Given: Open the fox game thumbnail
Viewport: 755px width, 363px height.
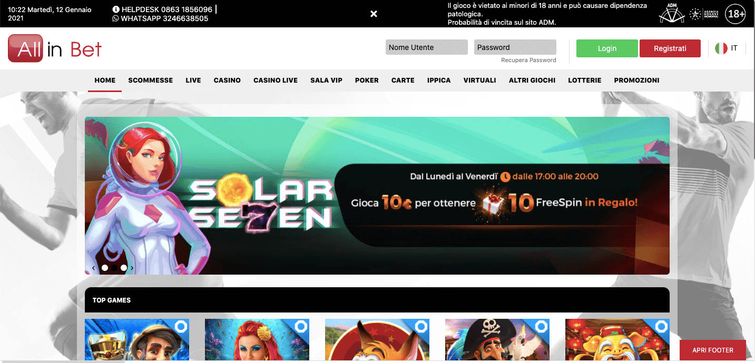Looking at the screenshot, I should (377, 339).
